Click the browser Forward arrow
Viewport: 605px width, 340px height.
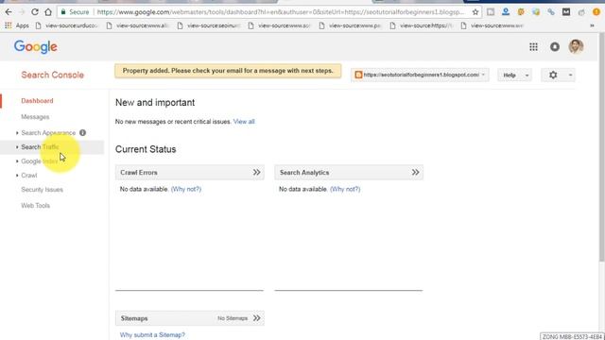click(x=22, y=12)
